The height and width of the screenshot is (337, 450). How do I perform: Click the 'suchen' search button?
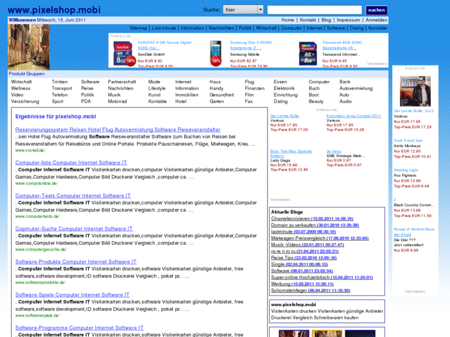[376, 10]
